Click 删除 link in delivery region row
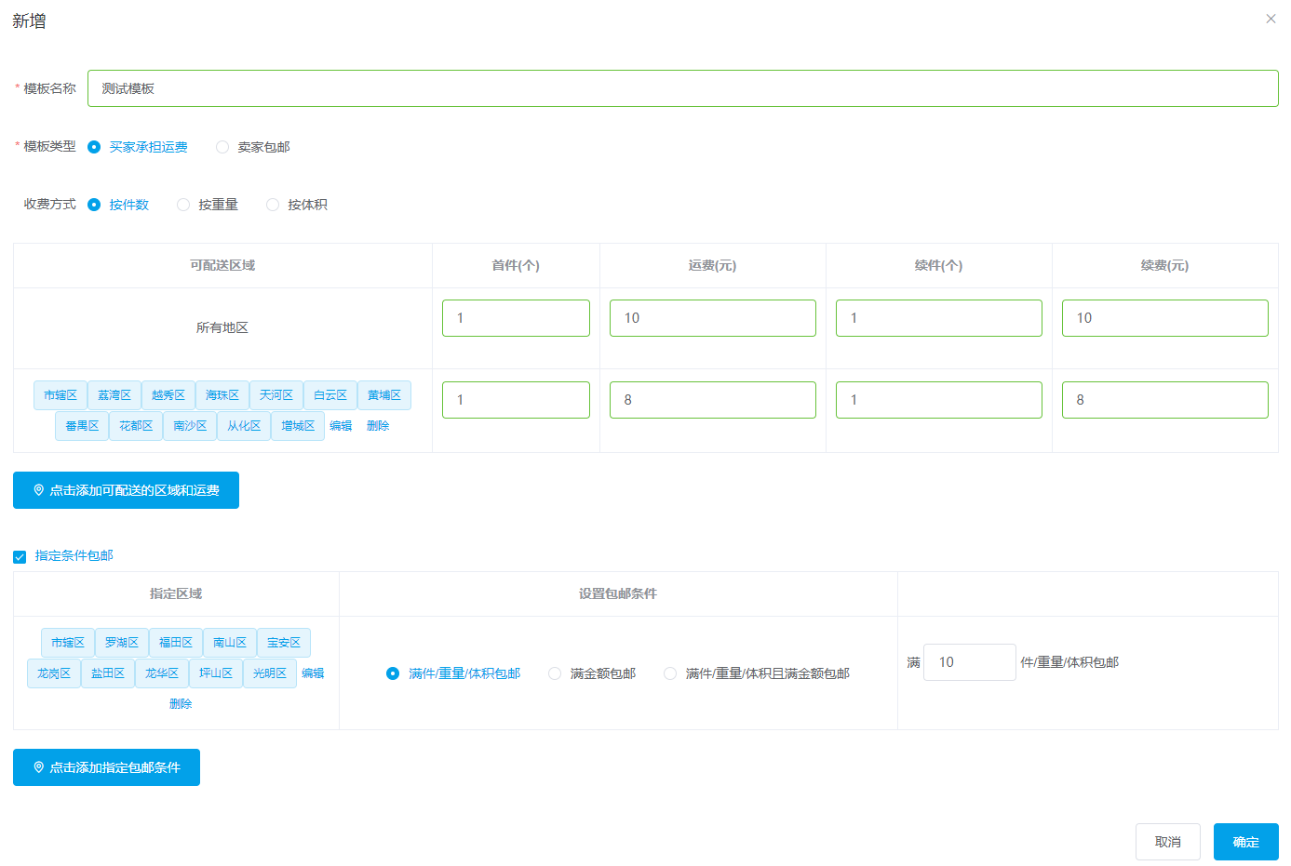Viewport: 1291px width, 866px height. point(378,426)
